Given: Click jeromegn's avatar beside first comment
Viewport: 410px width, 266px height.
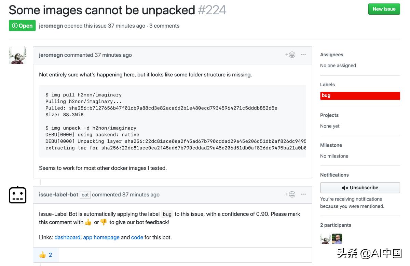Looking at the screenshot, I should tap(17, 55).
